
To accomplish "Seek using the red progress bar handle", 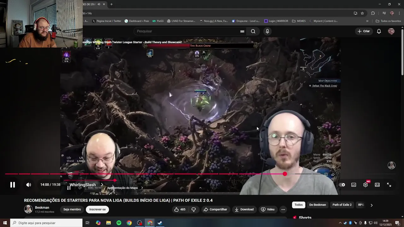I will click(285, 174).
